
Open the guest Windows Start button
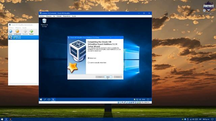[x=41, y=99]
